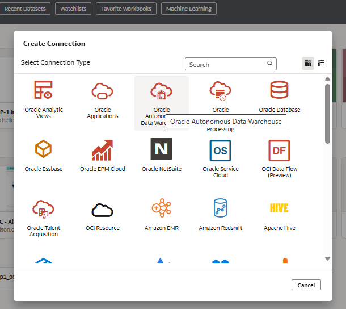Choose the Oracle Database connection icon
The image size is (346, 309).
(x=280, y=90)
